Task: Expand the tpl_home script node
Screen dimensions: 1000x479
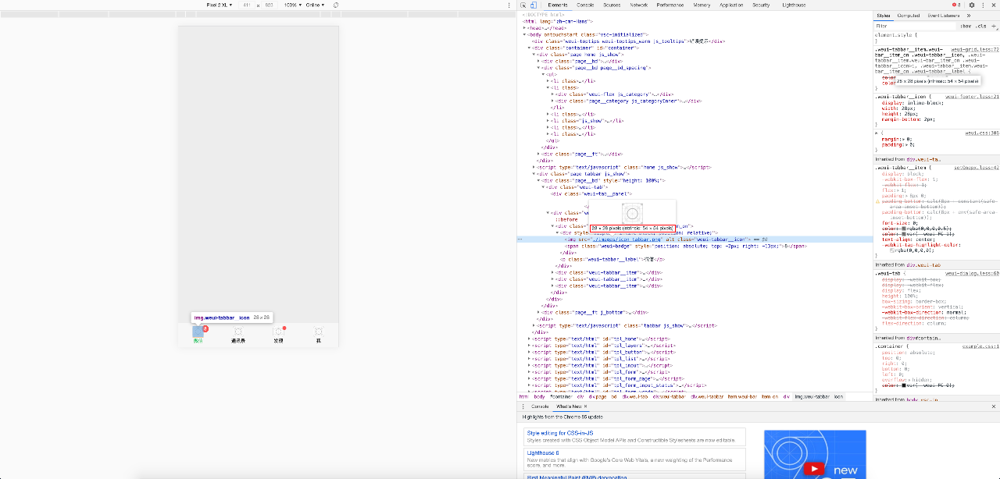Action: (530, 339)
